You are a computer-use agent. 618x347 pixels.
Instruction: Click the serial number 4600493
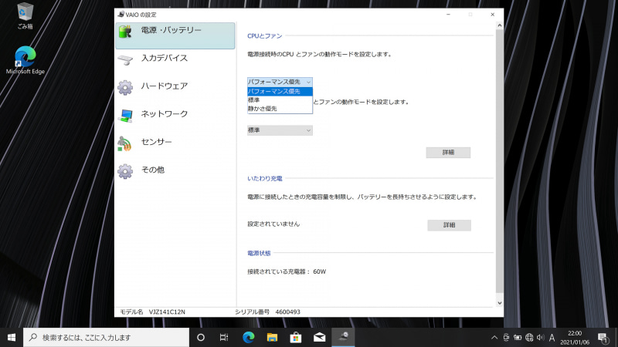pyautogui.click(x=287, y=312)
